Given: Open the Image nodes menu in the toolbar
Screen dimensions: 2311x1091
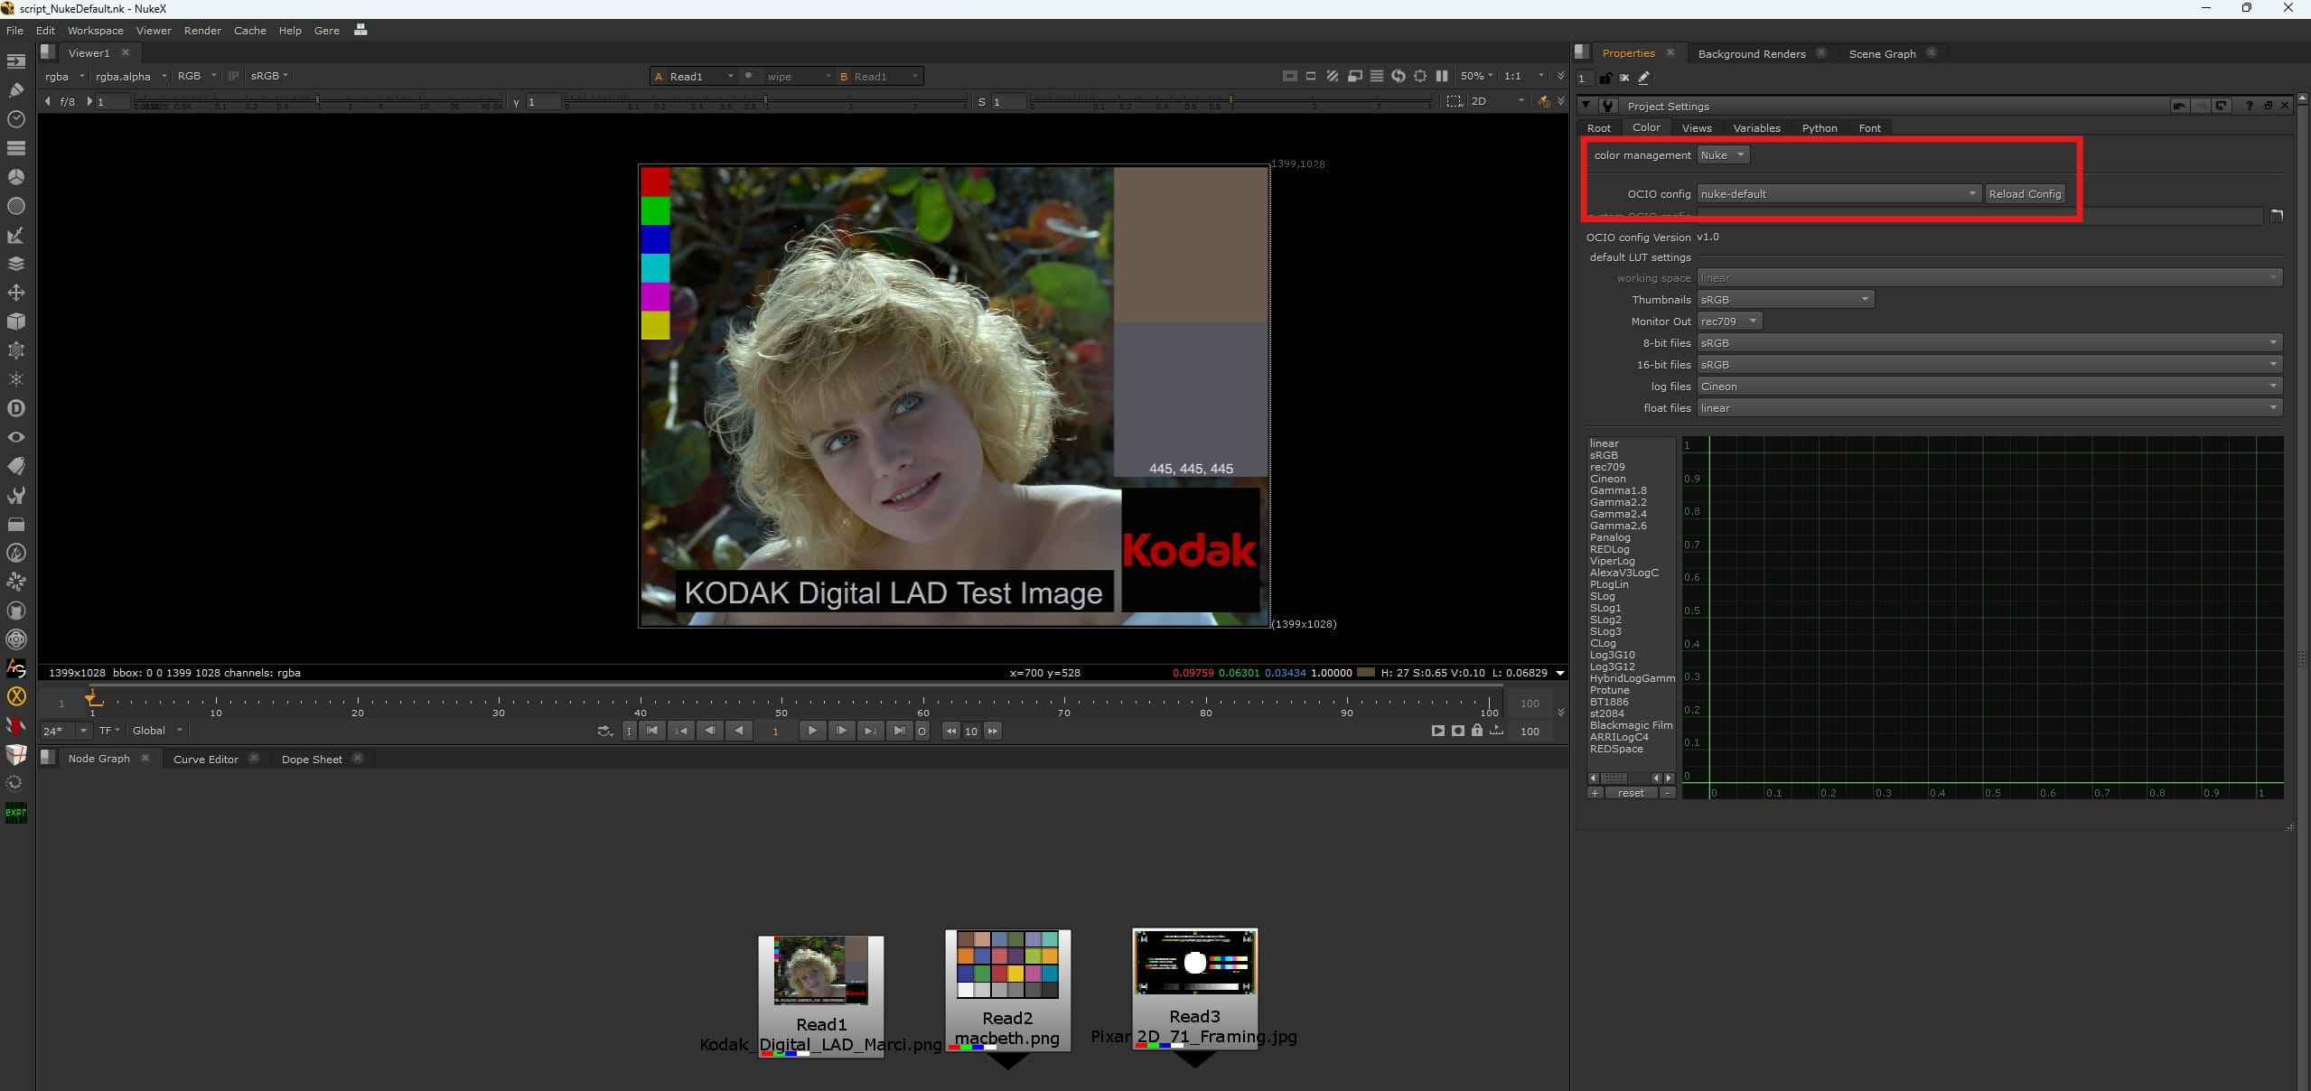Looking at the screenshot, I should [16, 61].
